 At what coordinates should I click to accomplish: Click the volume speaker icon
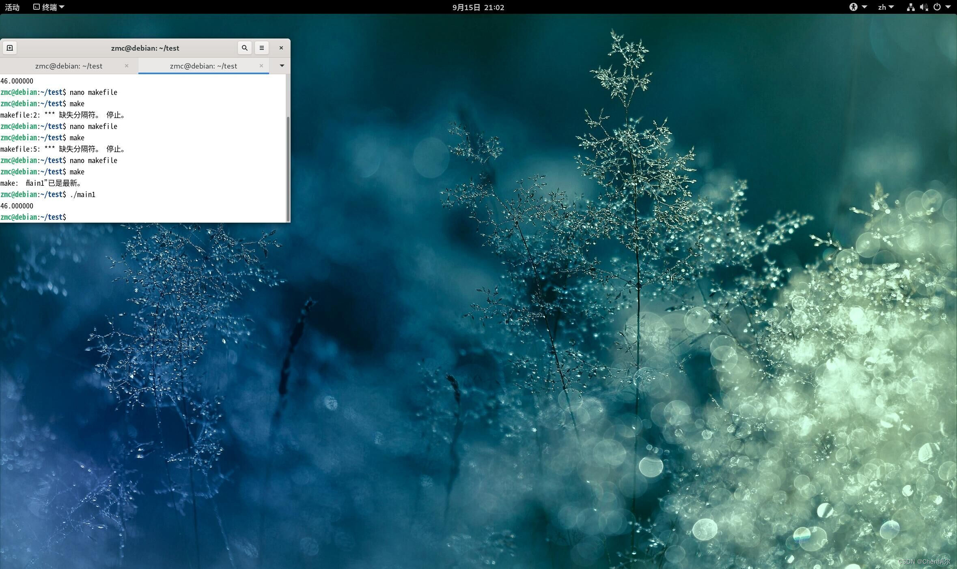[x=924, y=7]
